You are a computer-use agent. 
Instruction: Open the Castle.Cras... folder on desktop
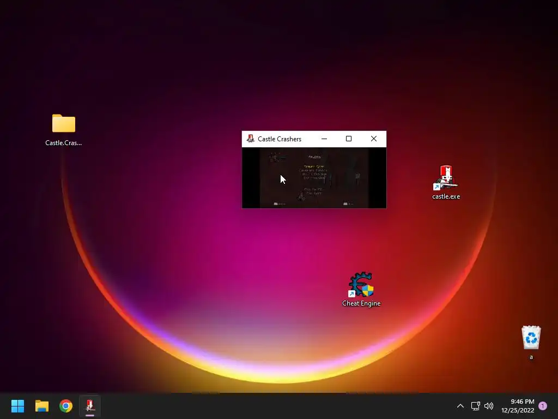point(64,130)
